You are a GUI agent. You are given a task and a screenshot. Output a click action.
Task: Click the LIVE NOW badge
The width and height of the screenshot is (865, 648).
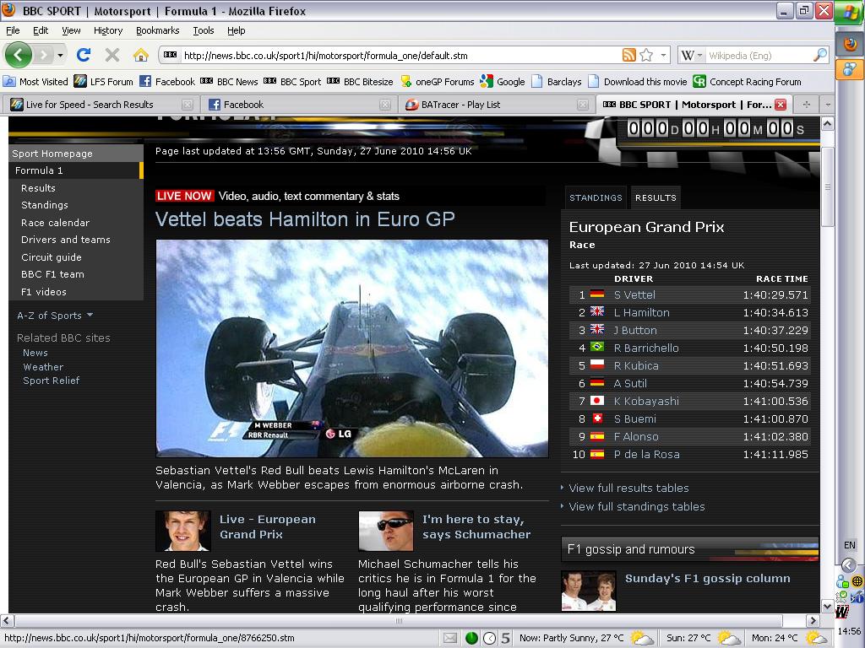coord(184,196)
